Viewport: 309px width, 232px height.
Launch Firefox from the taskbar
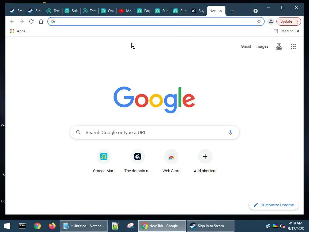pos(52,226)
